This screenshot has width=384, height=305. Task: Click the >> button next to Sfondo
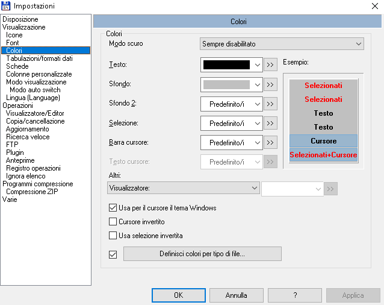point(270,84)
